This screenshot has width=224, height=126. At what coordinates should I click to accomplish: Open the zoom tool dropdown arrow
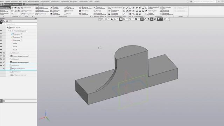coord(108,19)
